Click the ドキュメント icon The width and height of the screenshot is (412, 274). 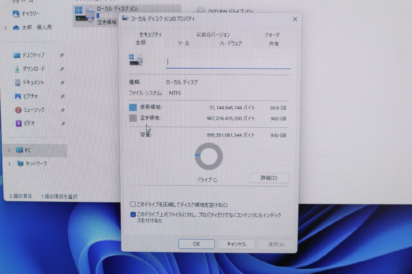(17, 83)
